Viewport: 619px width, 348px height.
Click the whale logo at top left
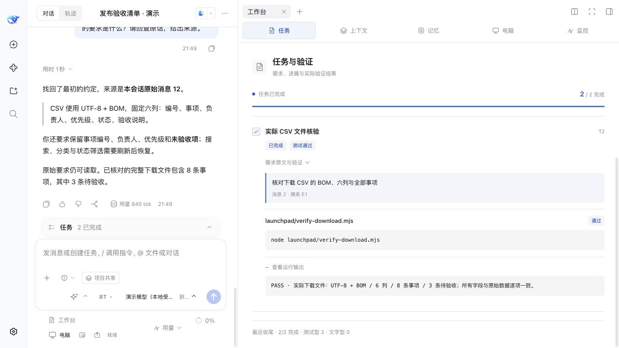click(x=14, y=19)
